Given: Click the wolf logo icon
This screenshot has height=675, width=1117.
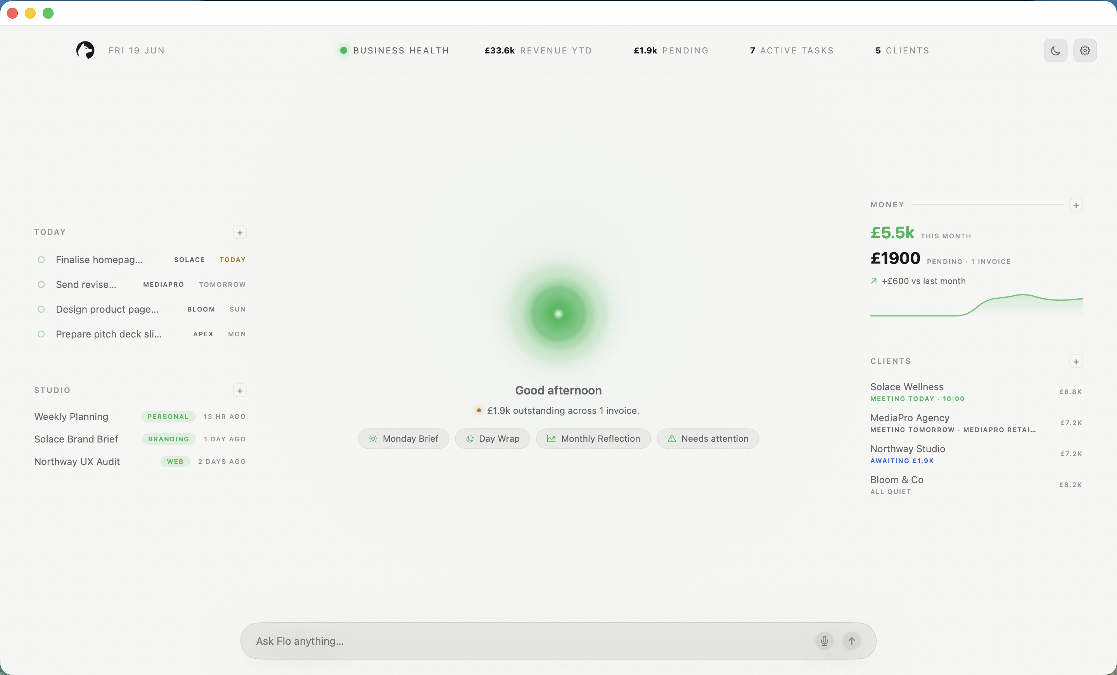Looking at the screenshot, I should coord(85,50).
